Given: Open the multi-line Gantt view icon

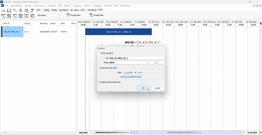Looking at the screenshot, I should (9, 16).
